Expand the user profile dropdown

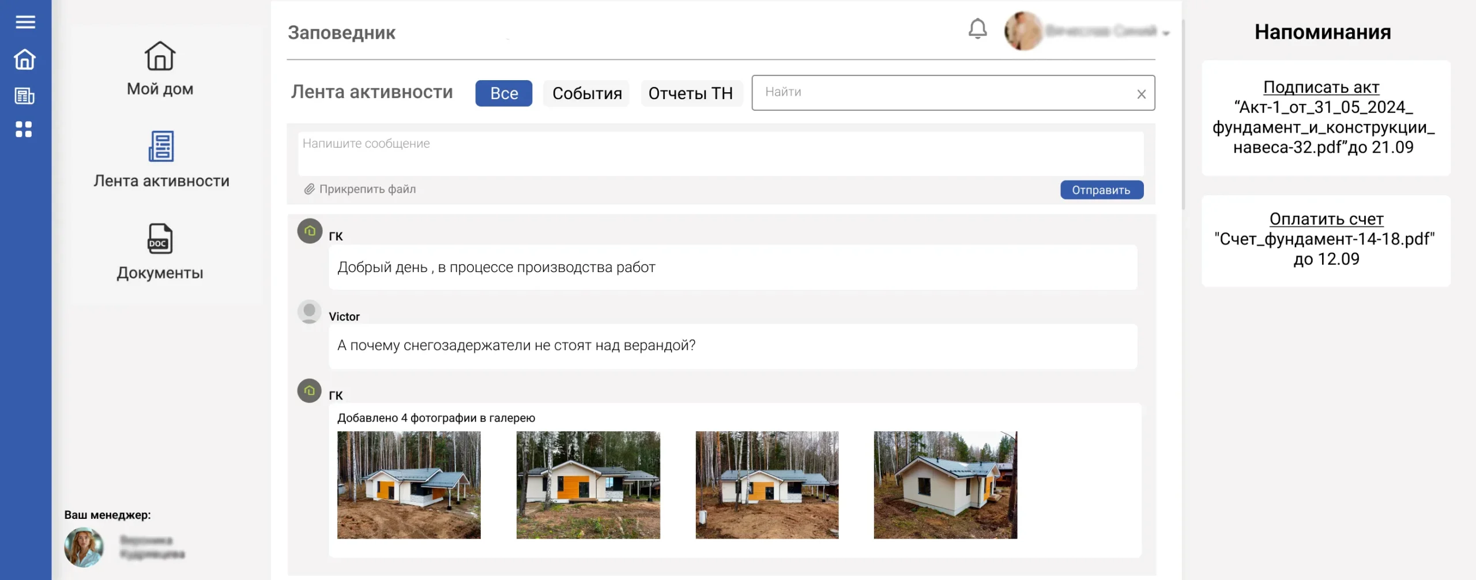[1167, 33]
